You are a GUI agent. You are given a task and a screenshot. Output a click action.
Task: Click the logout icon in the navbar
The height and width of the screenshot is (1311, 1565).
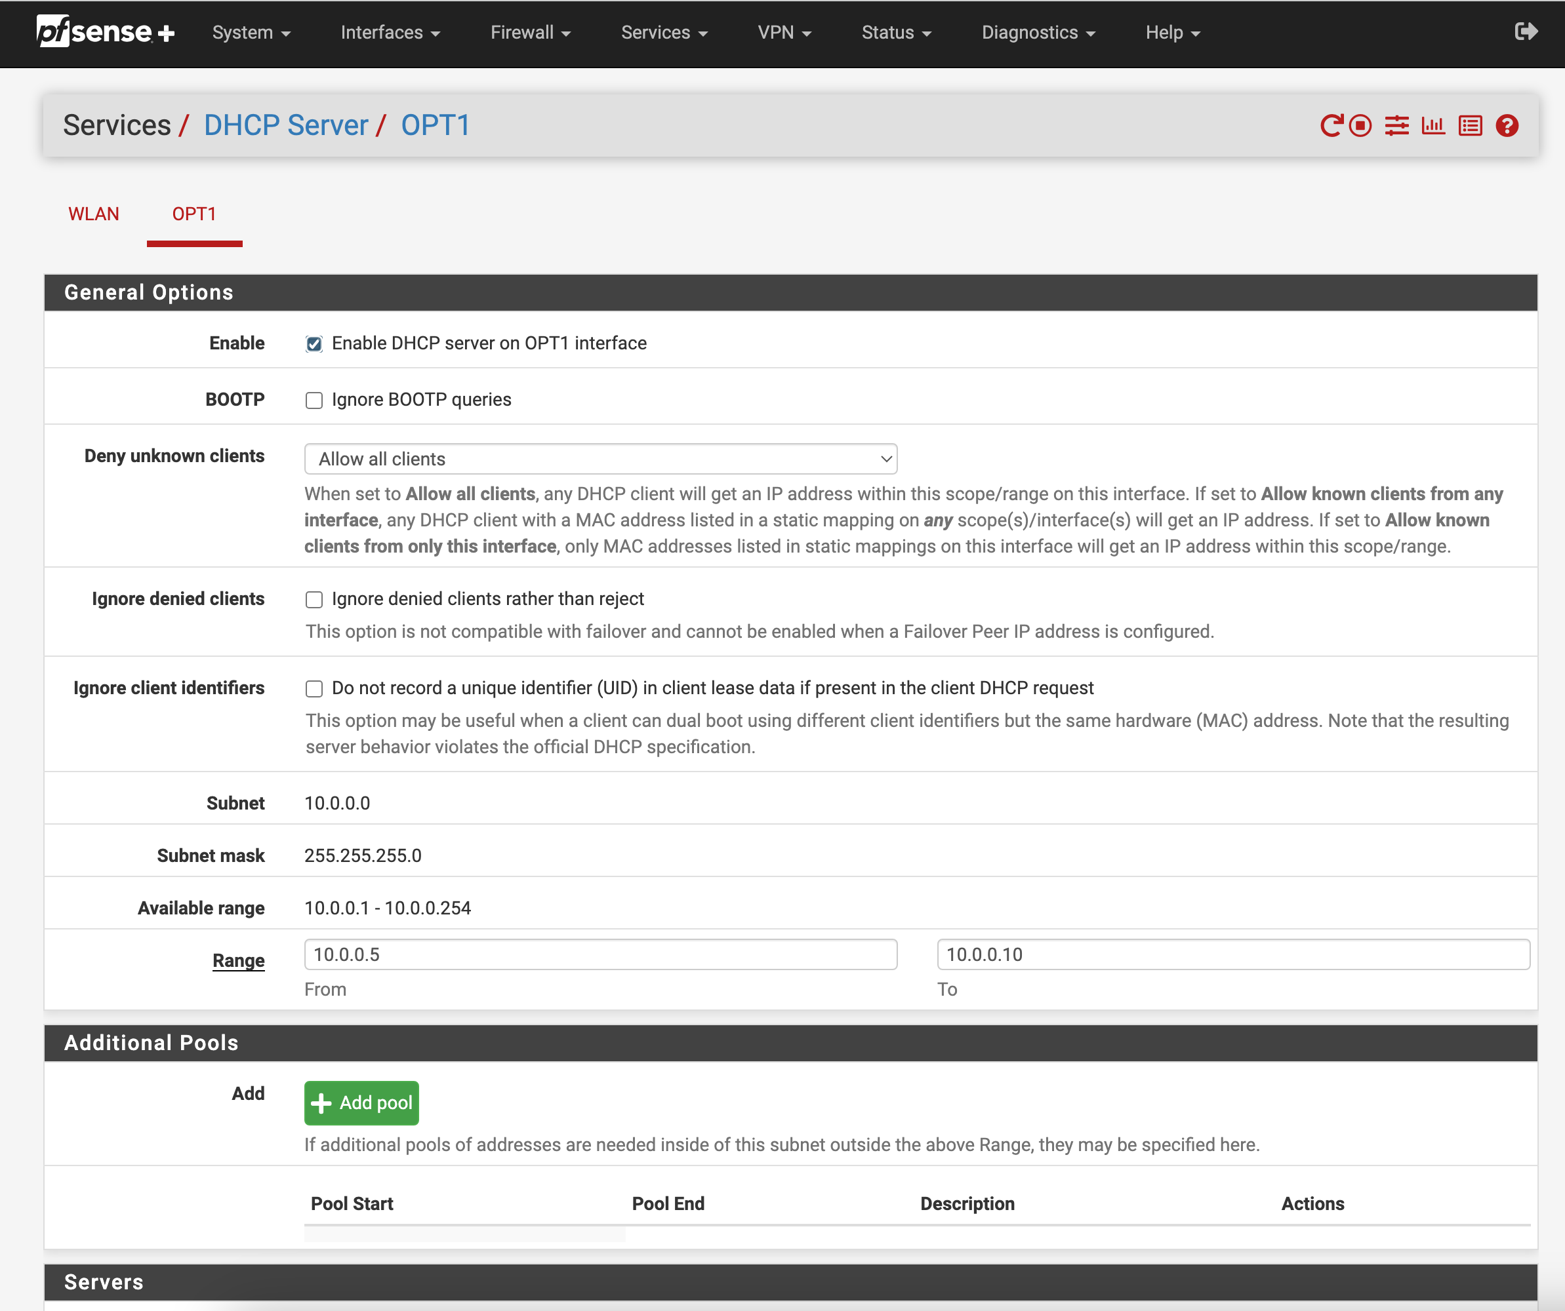[1526, 31]
